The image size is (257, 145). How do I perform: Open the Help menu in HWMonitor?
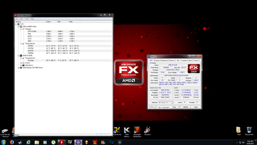click(32, 19)
